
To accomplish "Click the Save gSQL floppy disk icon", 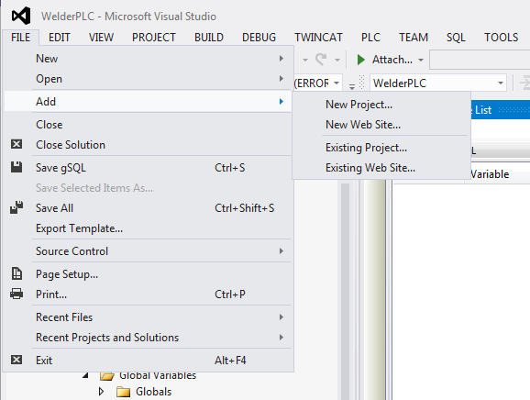I will [17, 167].
